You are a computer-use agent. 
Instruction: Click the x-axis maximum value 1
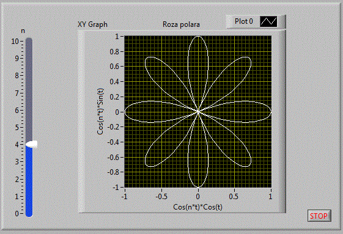pos(271,196)
